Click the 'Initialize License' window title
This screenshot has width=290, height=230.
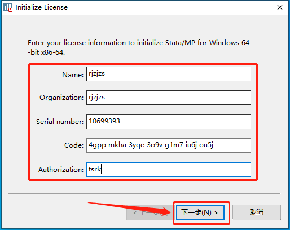(x=41, y=7)
